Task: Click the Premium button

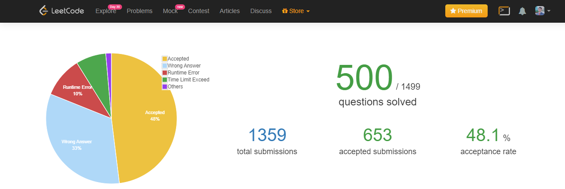Action: coord(466,11)
